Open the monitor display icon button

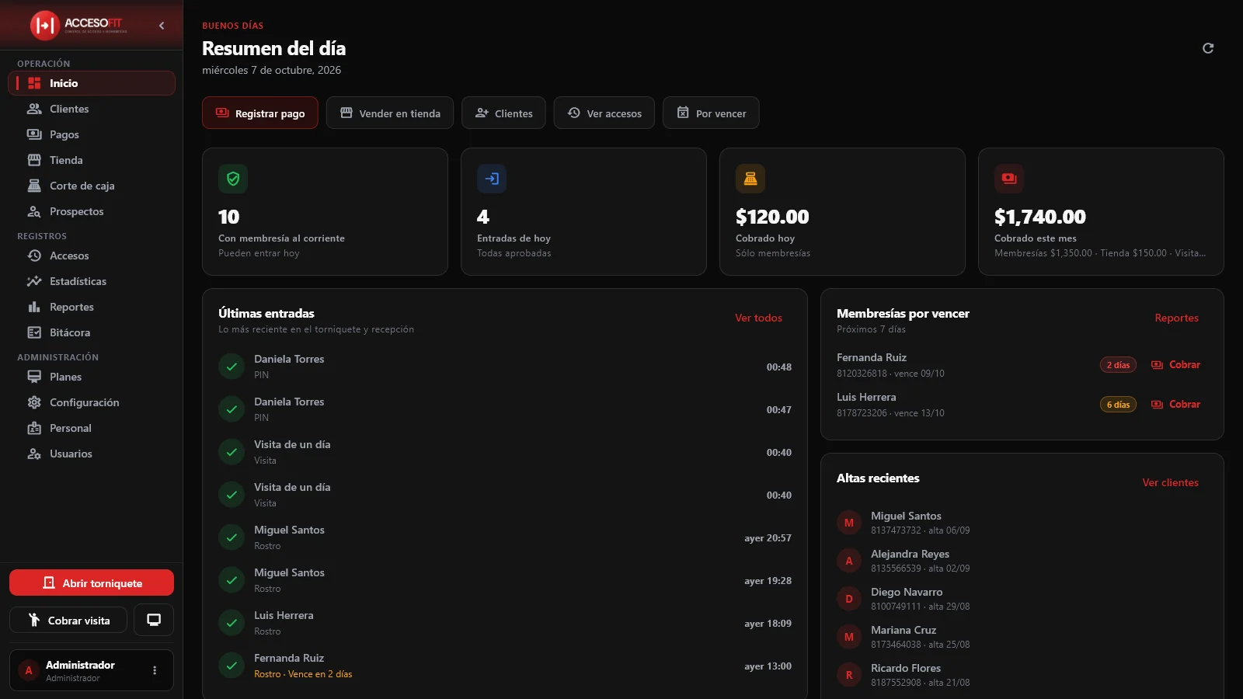pos(154,621)
